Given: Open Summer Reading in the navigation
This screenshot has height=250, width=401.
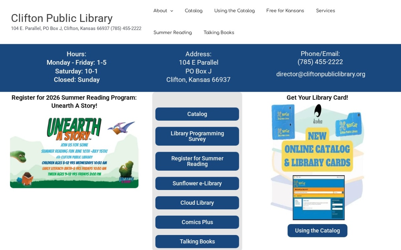Looking at the screenshot, I should [172, 32].
